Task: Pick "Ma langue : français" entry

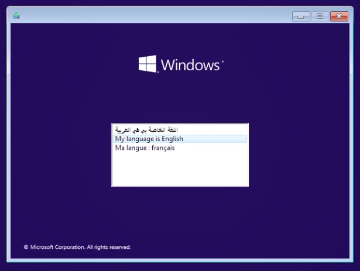Action: coord(180,148)
